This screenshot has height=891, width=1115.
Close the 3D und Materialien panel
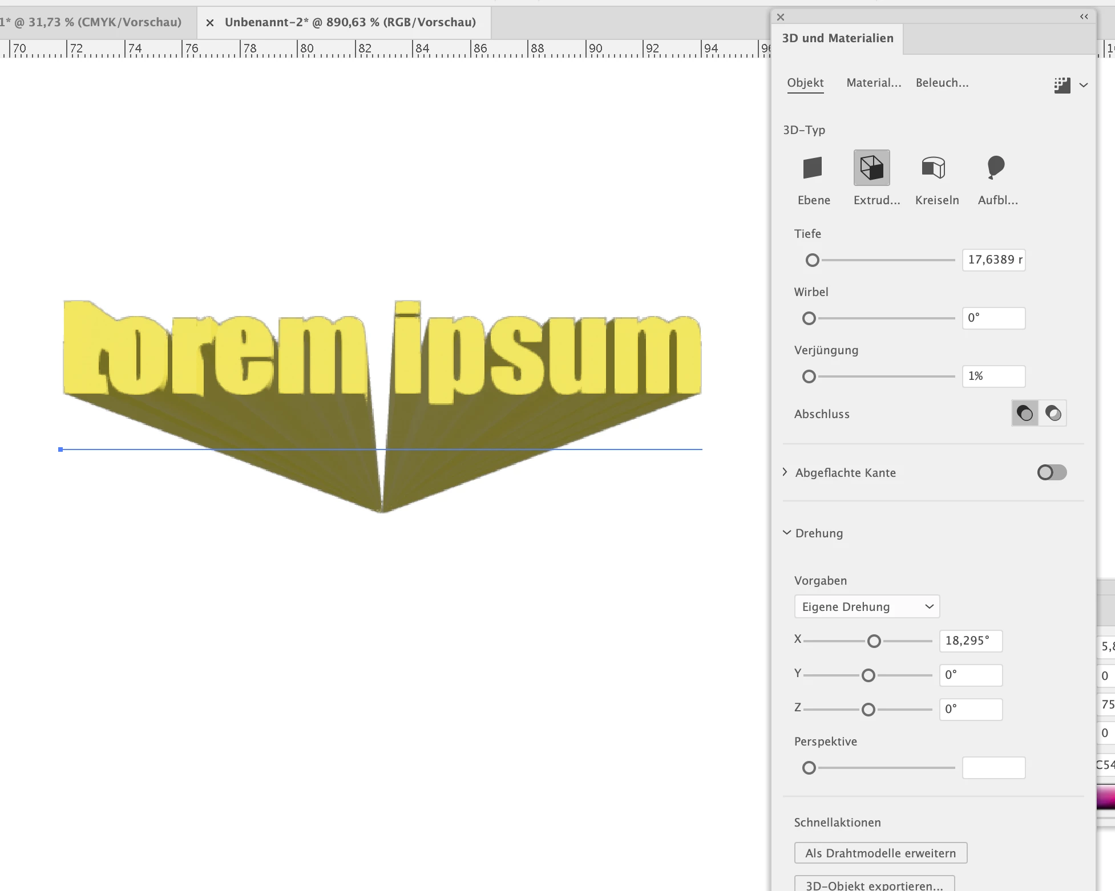(781, 17)
